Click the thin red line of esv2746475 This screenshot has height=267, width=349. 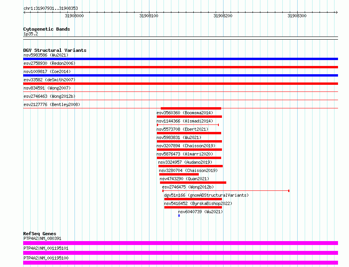pos(226,191)
